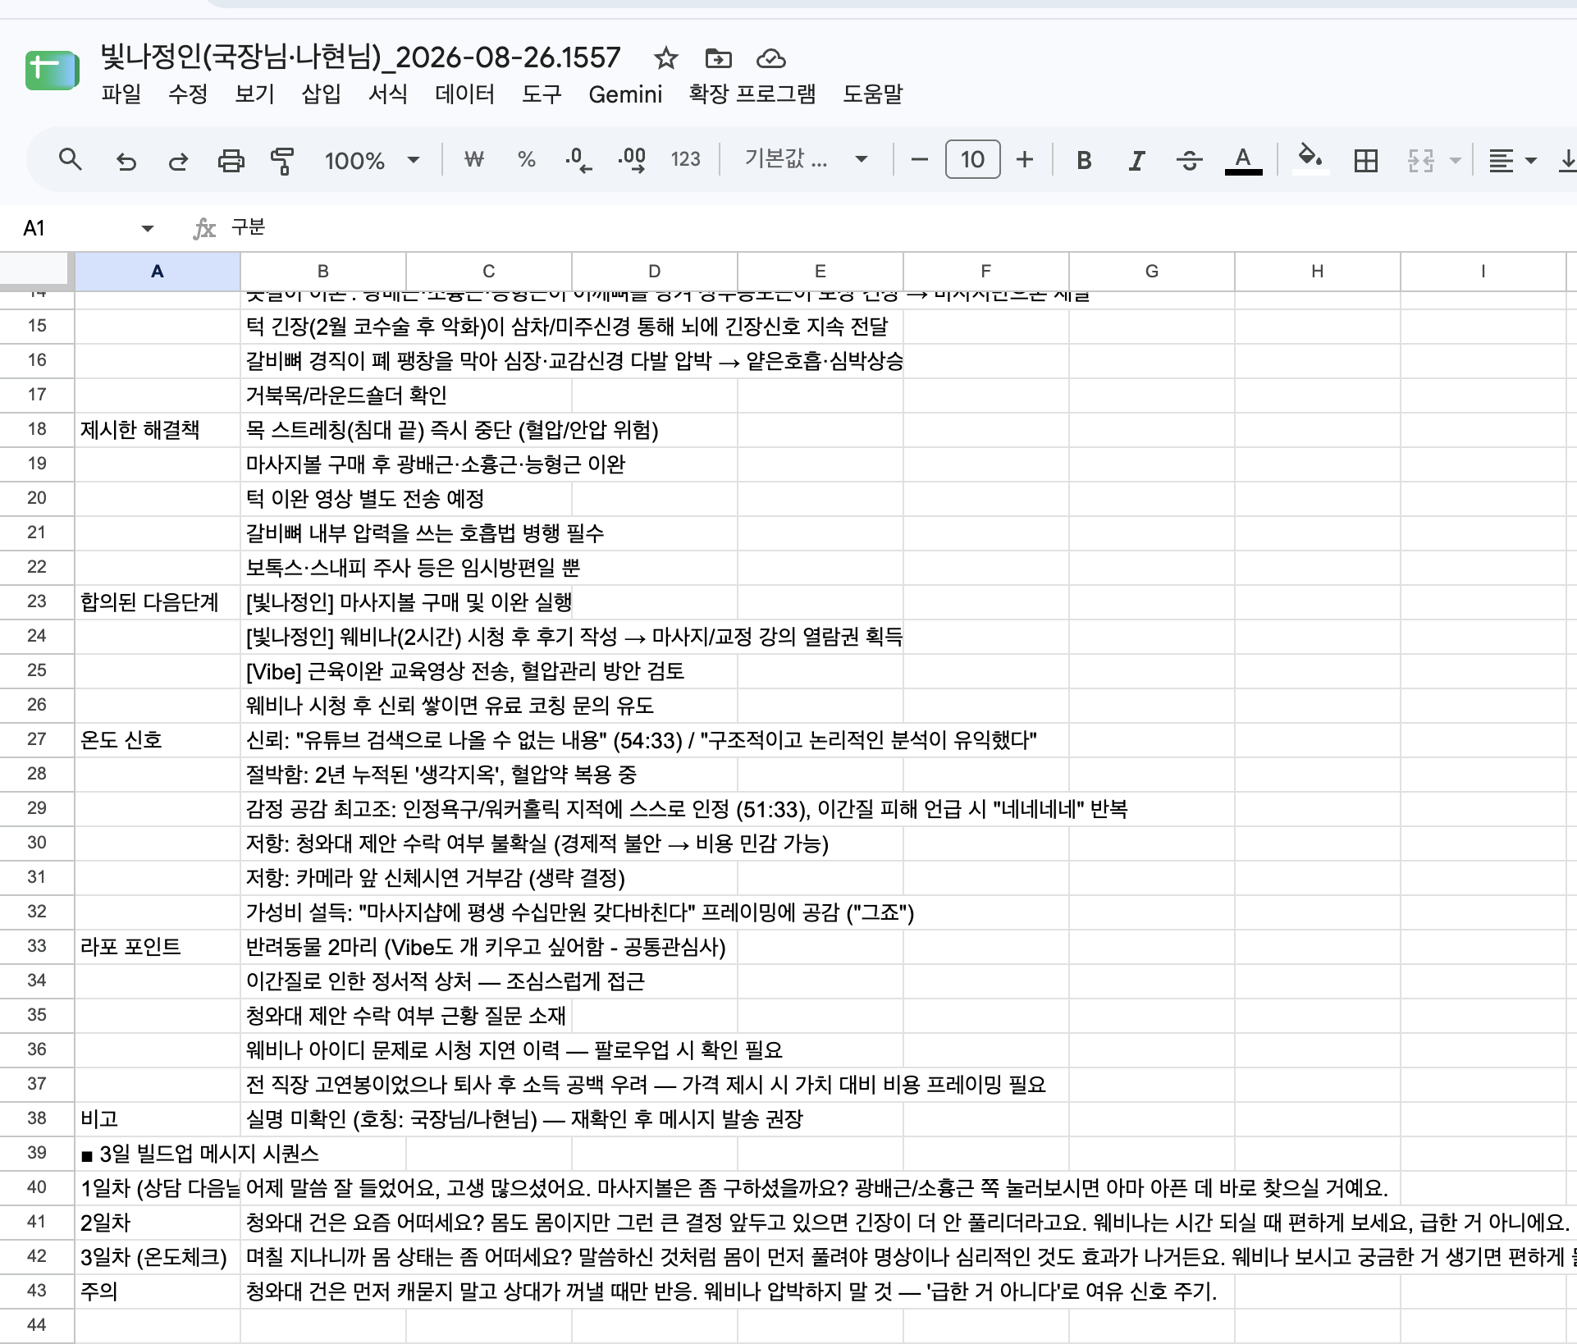Screen dimensions: 1577x1344
Task: Click the select-all corner box
Action: pos(37,272)
